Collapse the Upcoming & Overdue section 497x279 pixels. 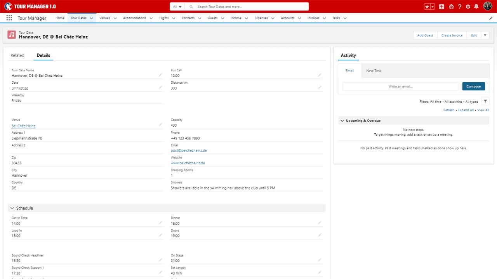click(342, 121)
